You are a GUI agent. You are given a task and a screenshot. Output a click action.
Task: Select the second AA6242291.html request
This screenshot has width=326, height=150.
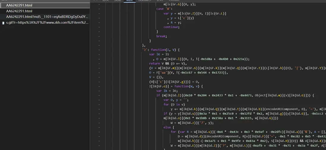(x=19, y=11)
